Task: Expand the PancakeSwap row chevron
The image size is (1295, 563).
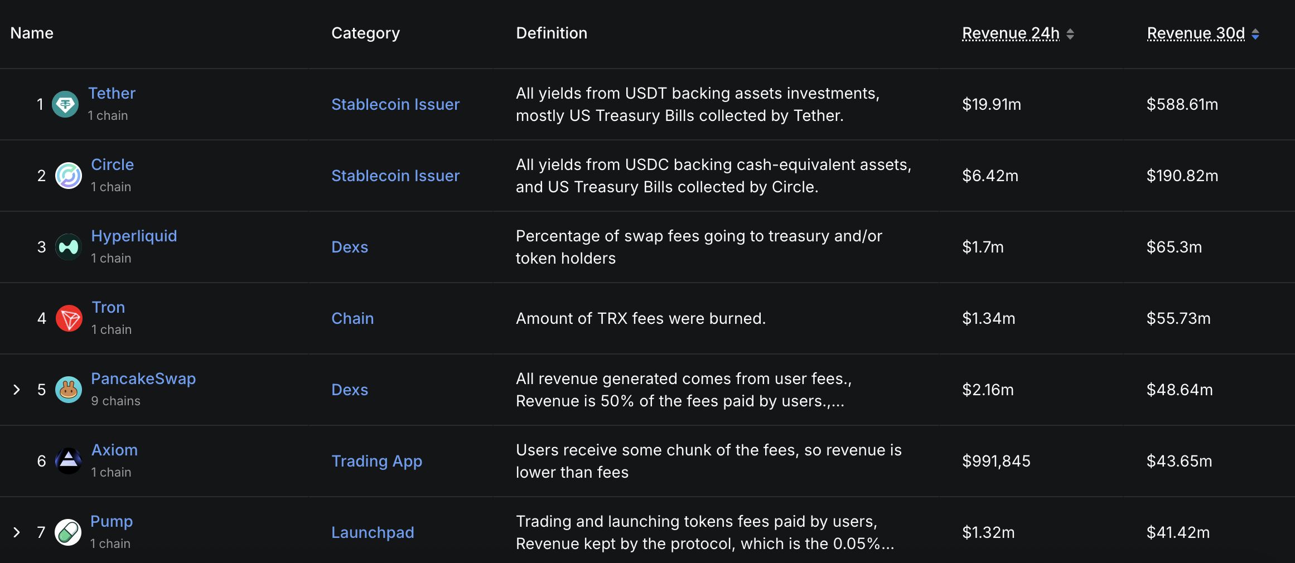Action: pos(17,390)
